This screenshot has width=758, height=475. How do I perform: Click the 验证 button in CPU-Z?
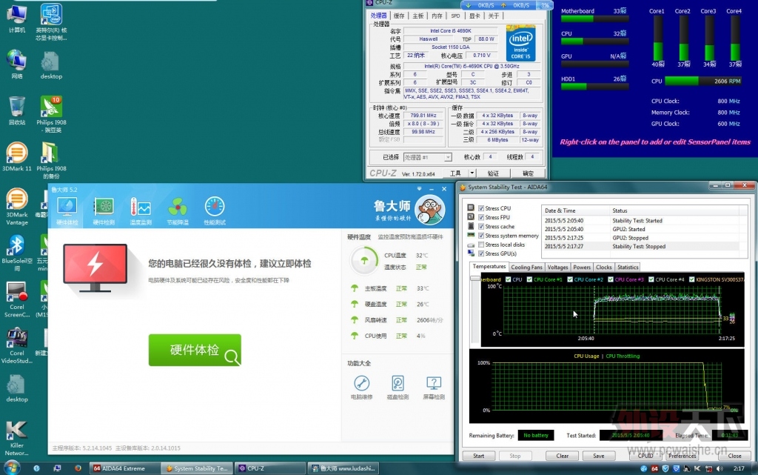coord(492,173)
